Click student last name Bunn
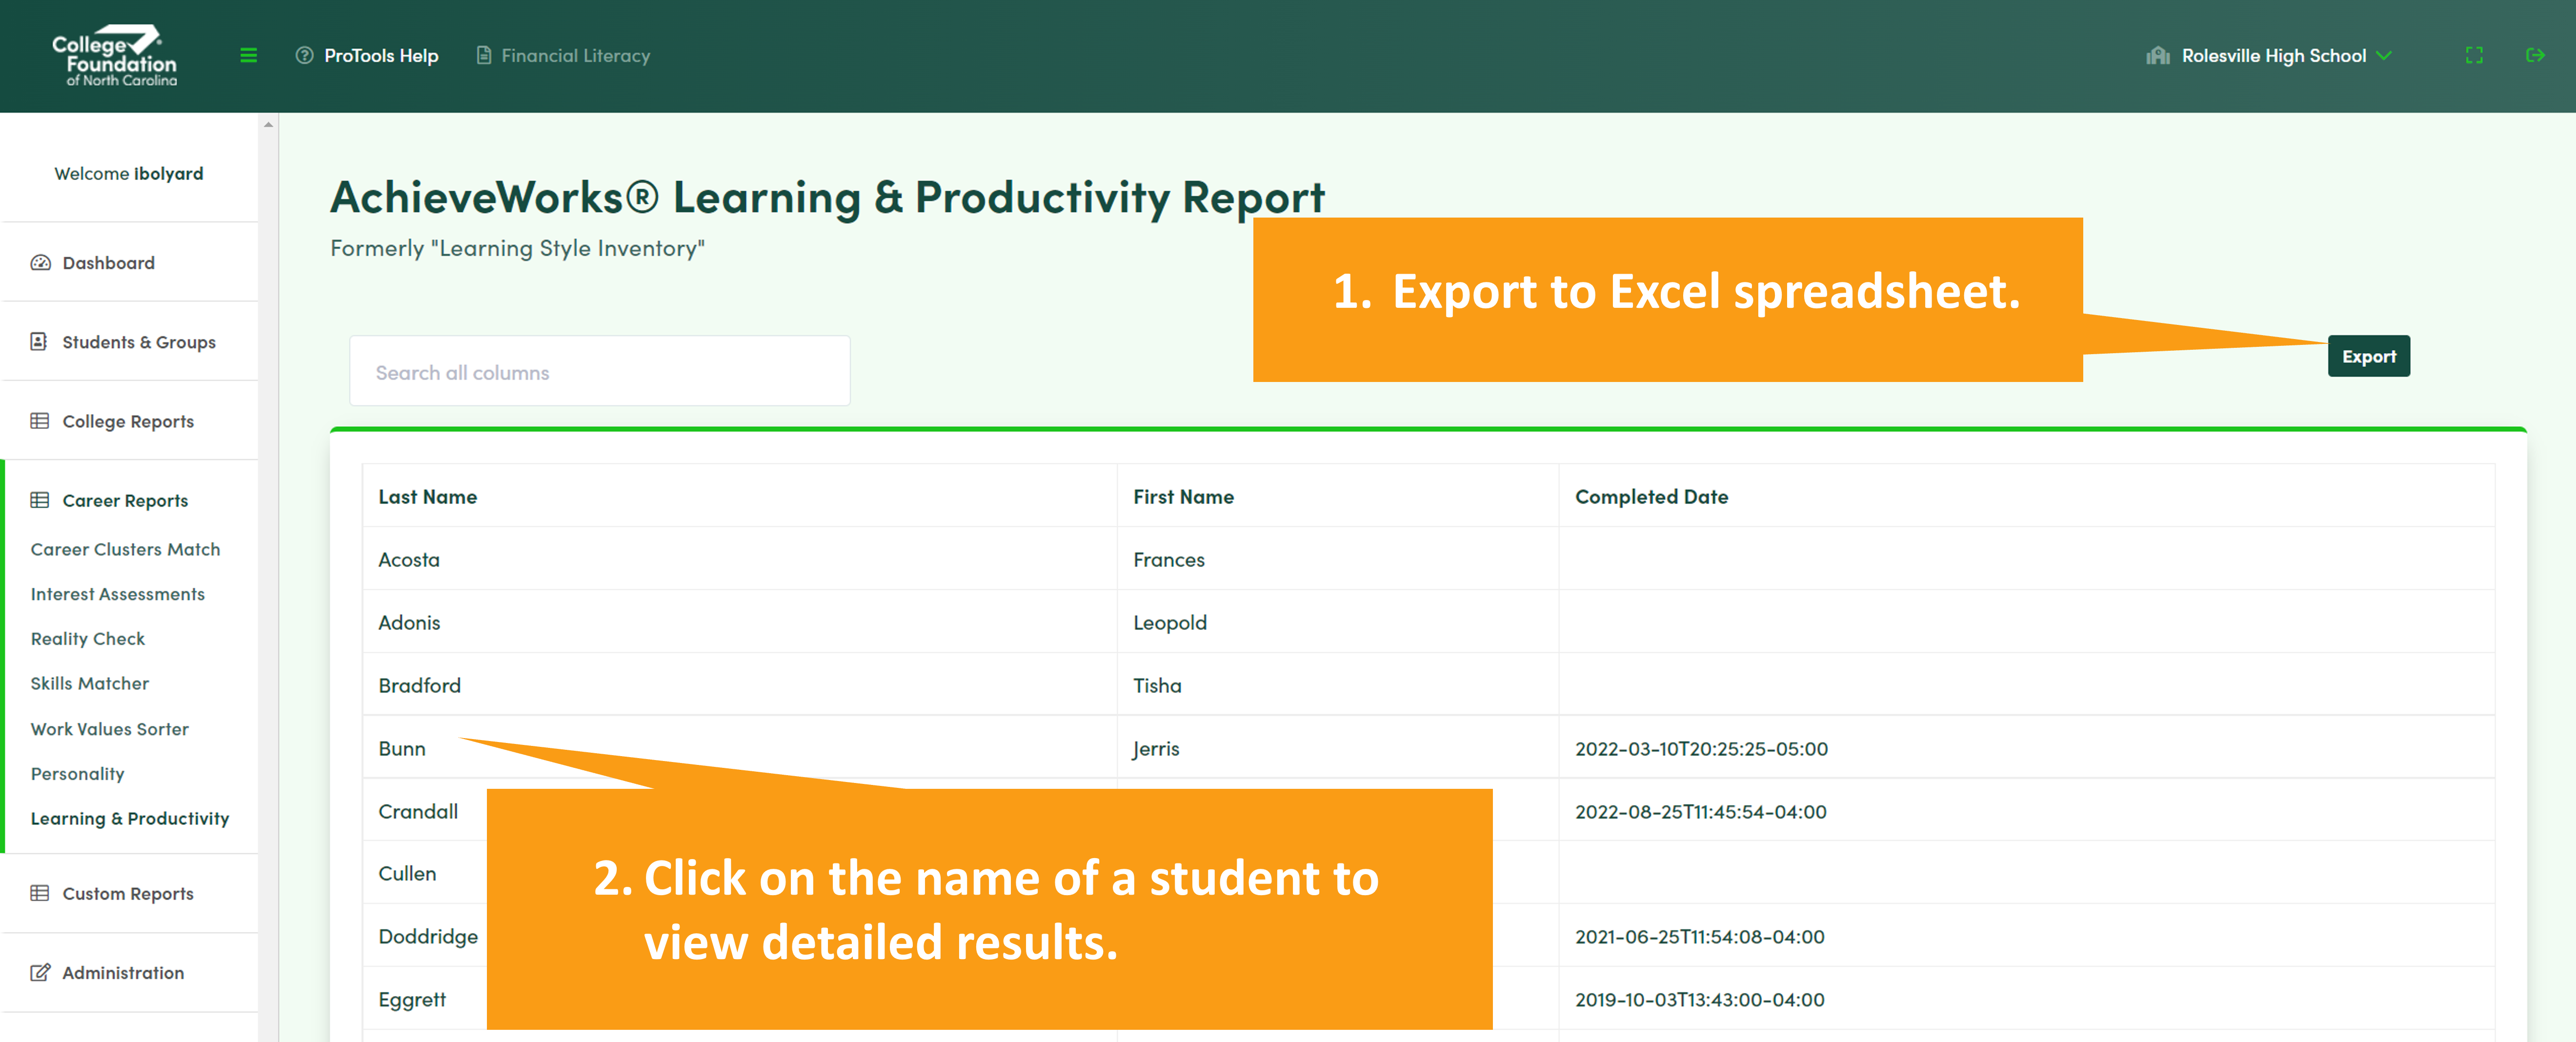Image resolution: width=2576 pixels, height=1042 pixels. point(401,749)
